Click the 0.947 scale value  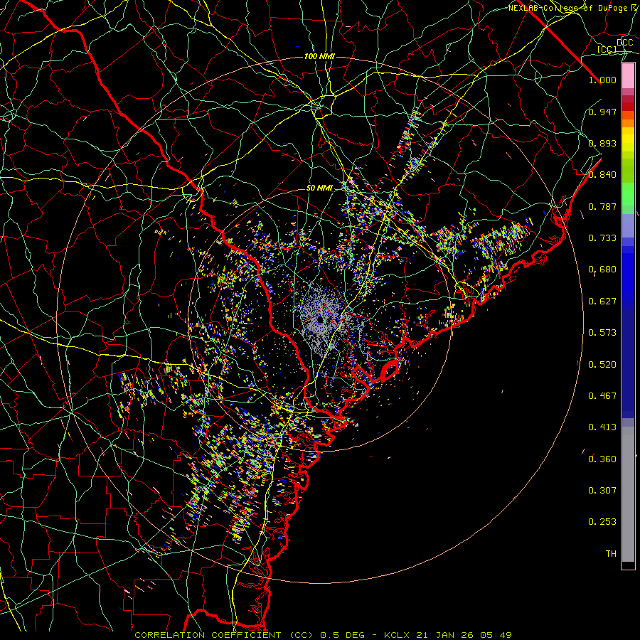602,112
